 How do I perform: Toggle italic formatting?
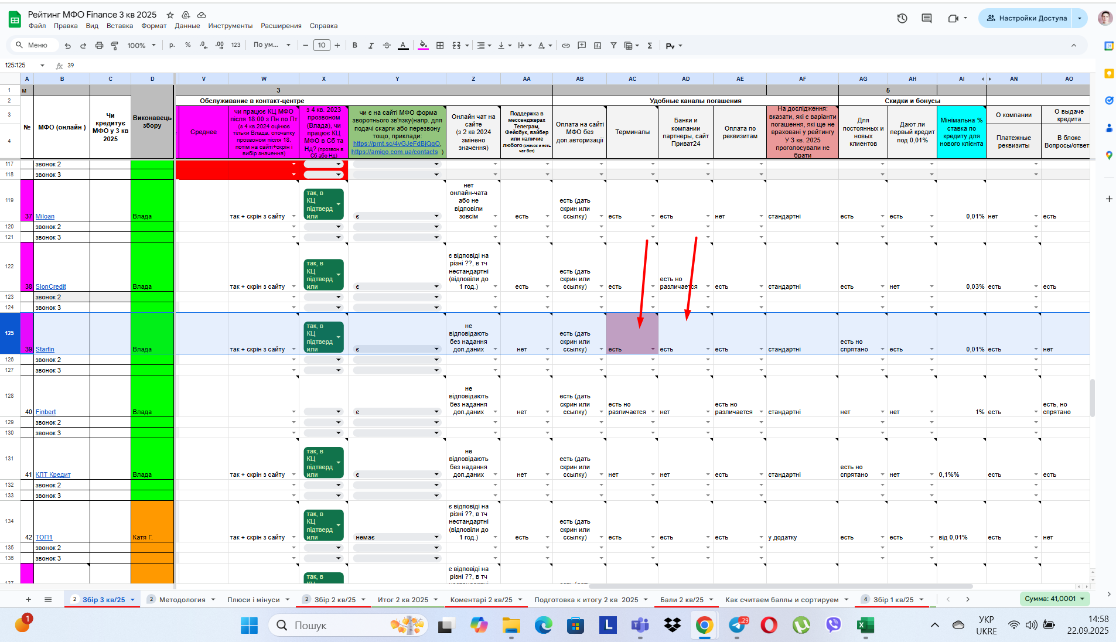pyautogui.click(x=371, y=45)
